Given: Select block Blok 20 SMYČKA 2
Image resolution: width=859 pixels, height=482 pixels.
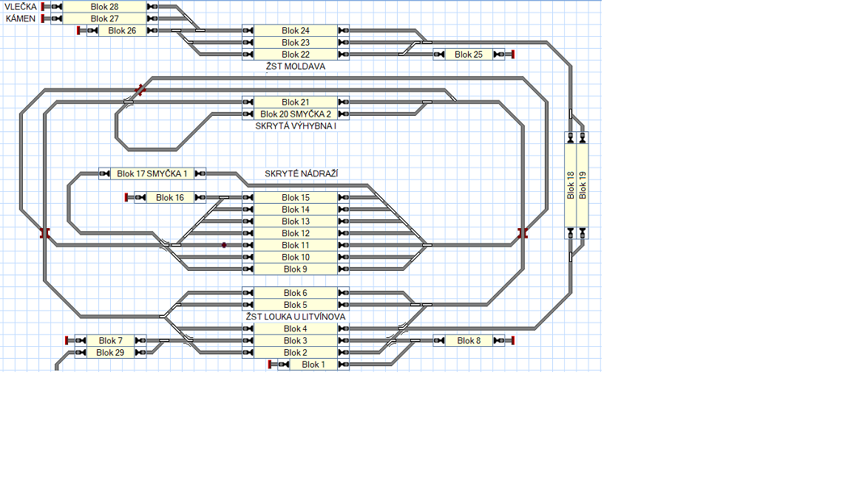Looking at the screenshot, I should 296,114.
